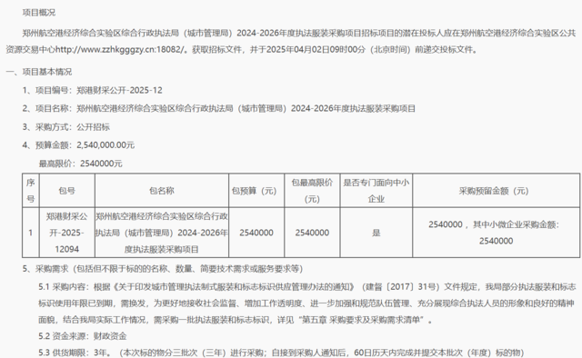Click the 是 cell in the table

[x=376, y=233]
